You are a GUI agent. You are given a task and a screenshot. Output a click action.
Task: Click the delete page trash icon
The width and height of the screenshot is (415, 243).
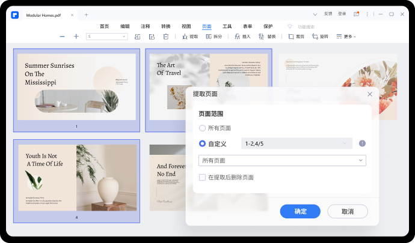(166, 37)
